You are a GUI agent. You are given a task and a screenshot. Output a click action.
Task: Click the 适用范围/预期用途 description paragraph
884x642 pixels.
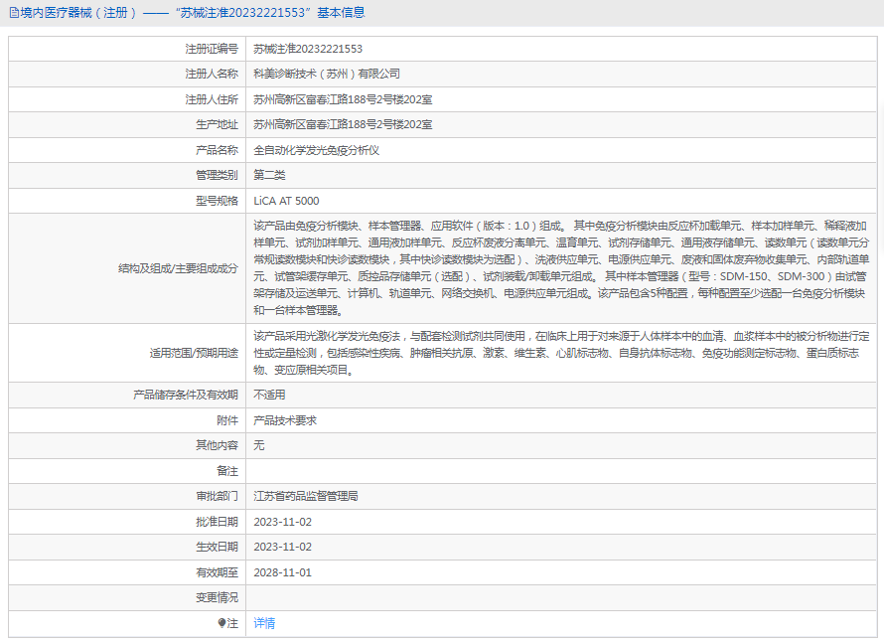561,353
